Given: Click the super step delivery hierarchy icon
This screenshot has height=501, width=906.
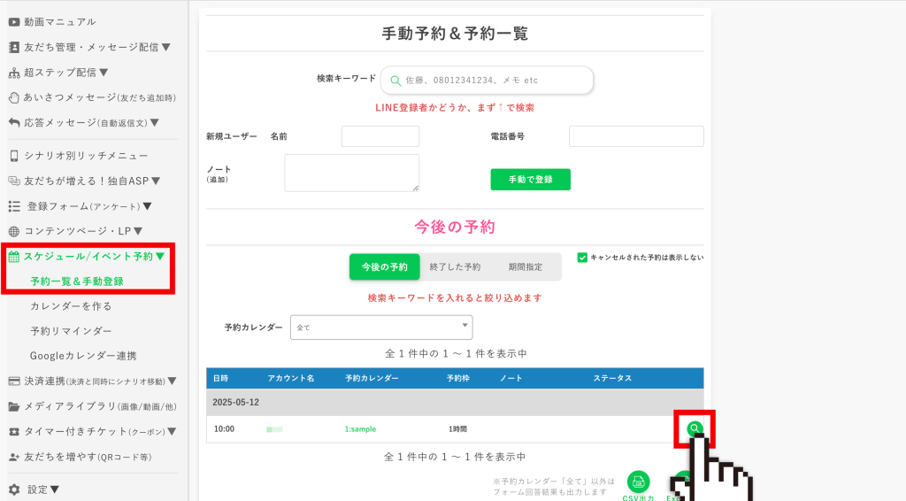Looking at the screenshot, I should pyautogui.click(x=14, y=73).
